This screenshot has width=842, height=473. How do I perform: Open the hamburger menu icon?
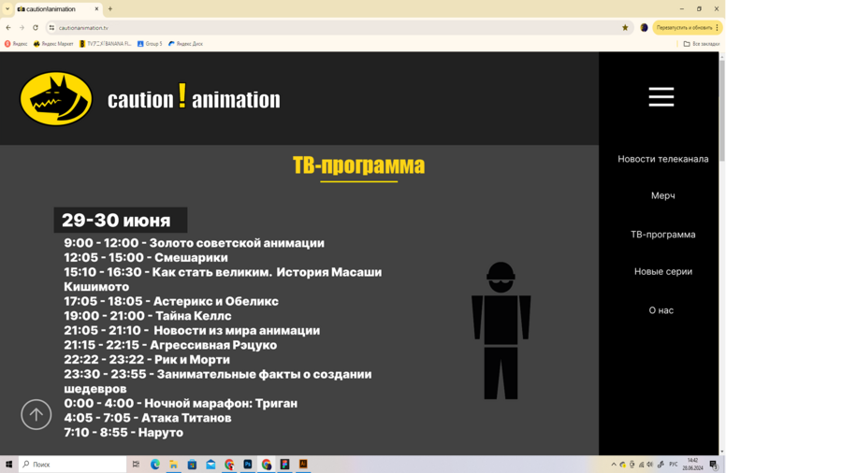[661, 97]
